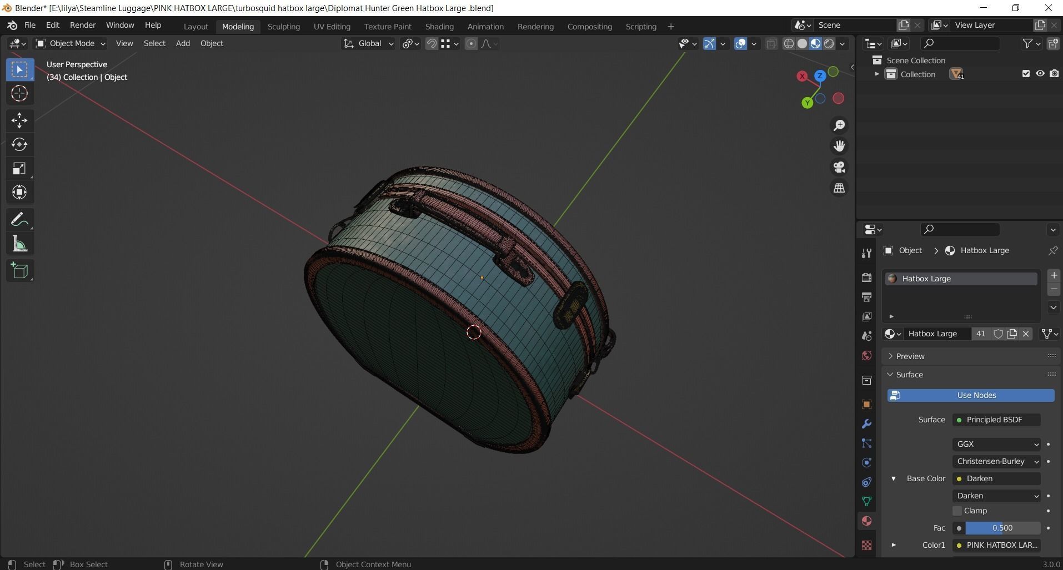This screenshot has width=1063, height=570.
Task: Open Christensen-Burley subsurface method dropdown
Action: 996,461
